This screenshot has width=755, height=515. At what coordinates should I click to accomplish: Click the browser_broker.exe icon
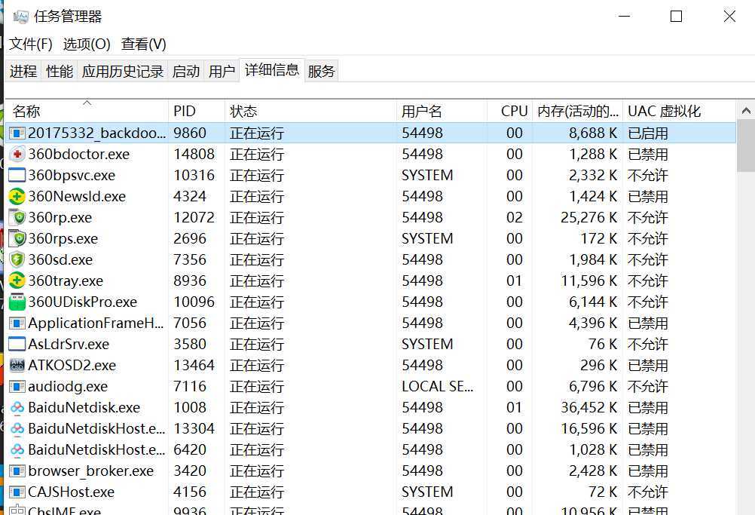[x=17, y=471]
